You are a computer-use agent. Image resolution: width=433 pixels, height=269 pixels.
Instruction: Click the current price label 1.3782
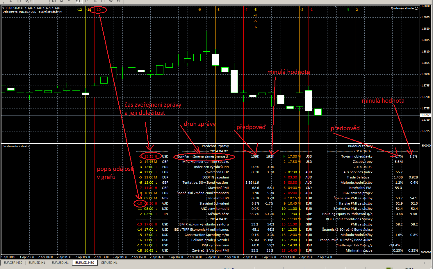click(425, 115)
